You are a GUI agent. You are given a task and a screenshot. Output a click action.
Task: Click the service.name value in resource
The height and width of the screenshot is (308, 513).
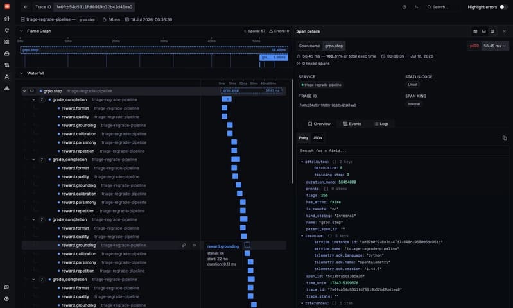371,249
